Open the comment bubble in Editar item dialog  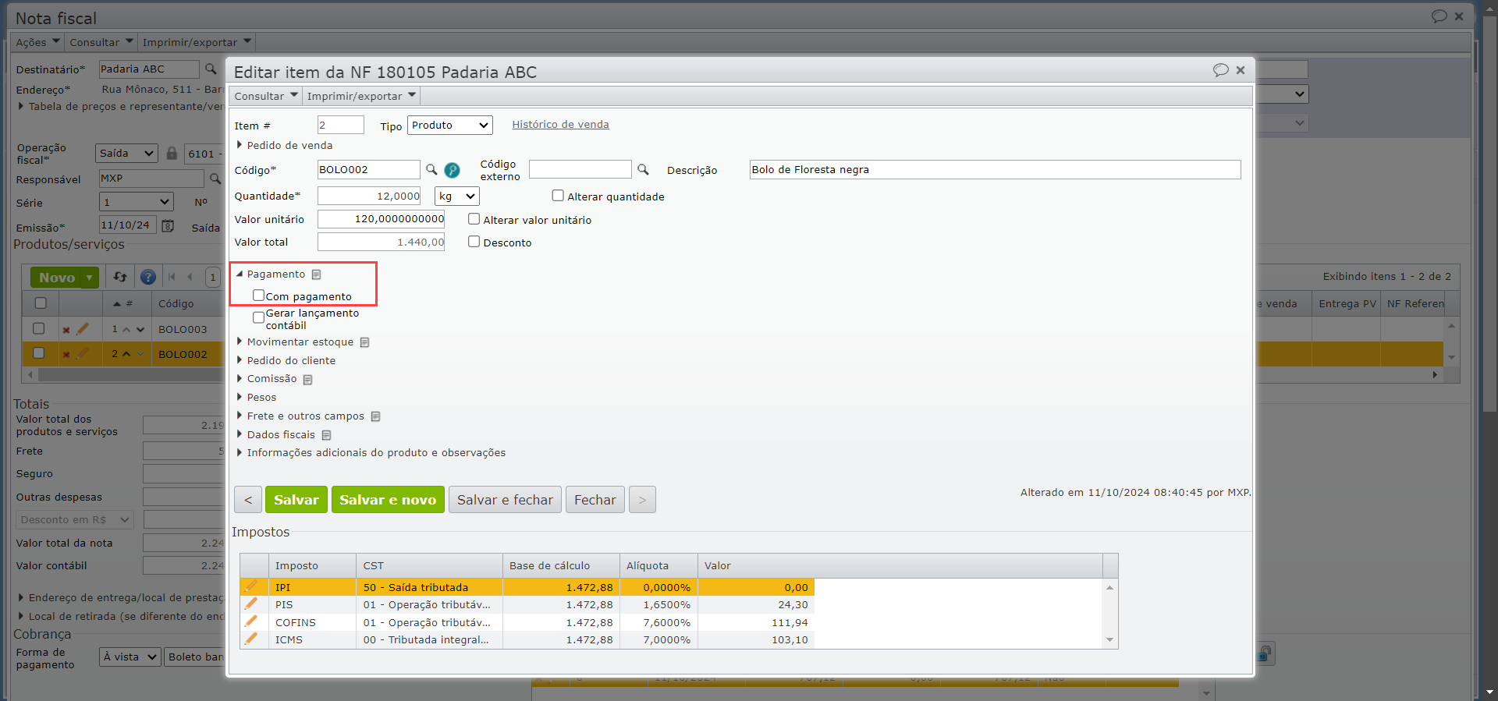(x=1221, y=70)
